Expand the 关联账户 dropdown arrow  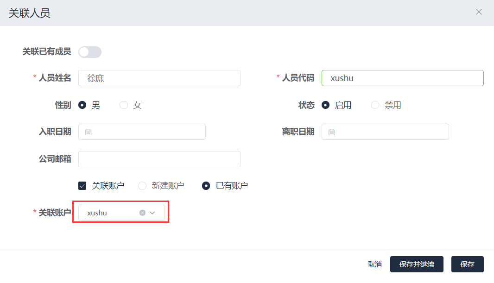tap(152, 213)
